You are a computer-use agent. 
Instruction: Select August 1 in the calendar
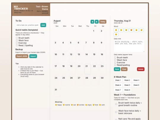coord(95,34)
